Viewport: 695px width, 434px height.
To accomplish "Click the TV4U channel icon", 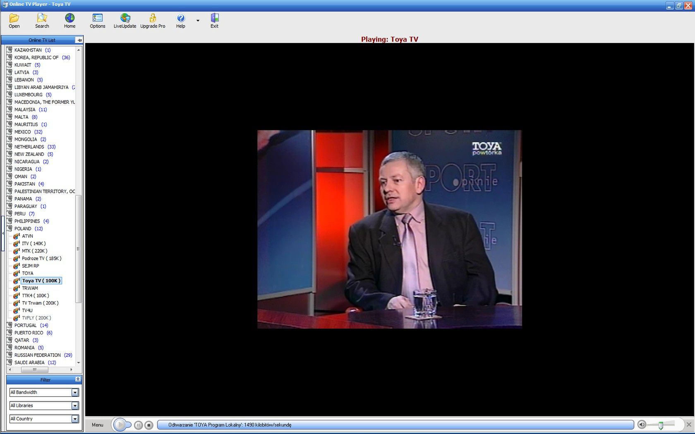I will click(17, 310).
